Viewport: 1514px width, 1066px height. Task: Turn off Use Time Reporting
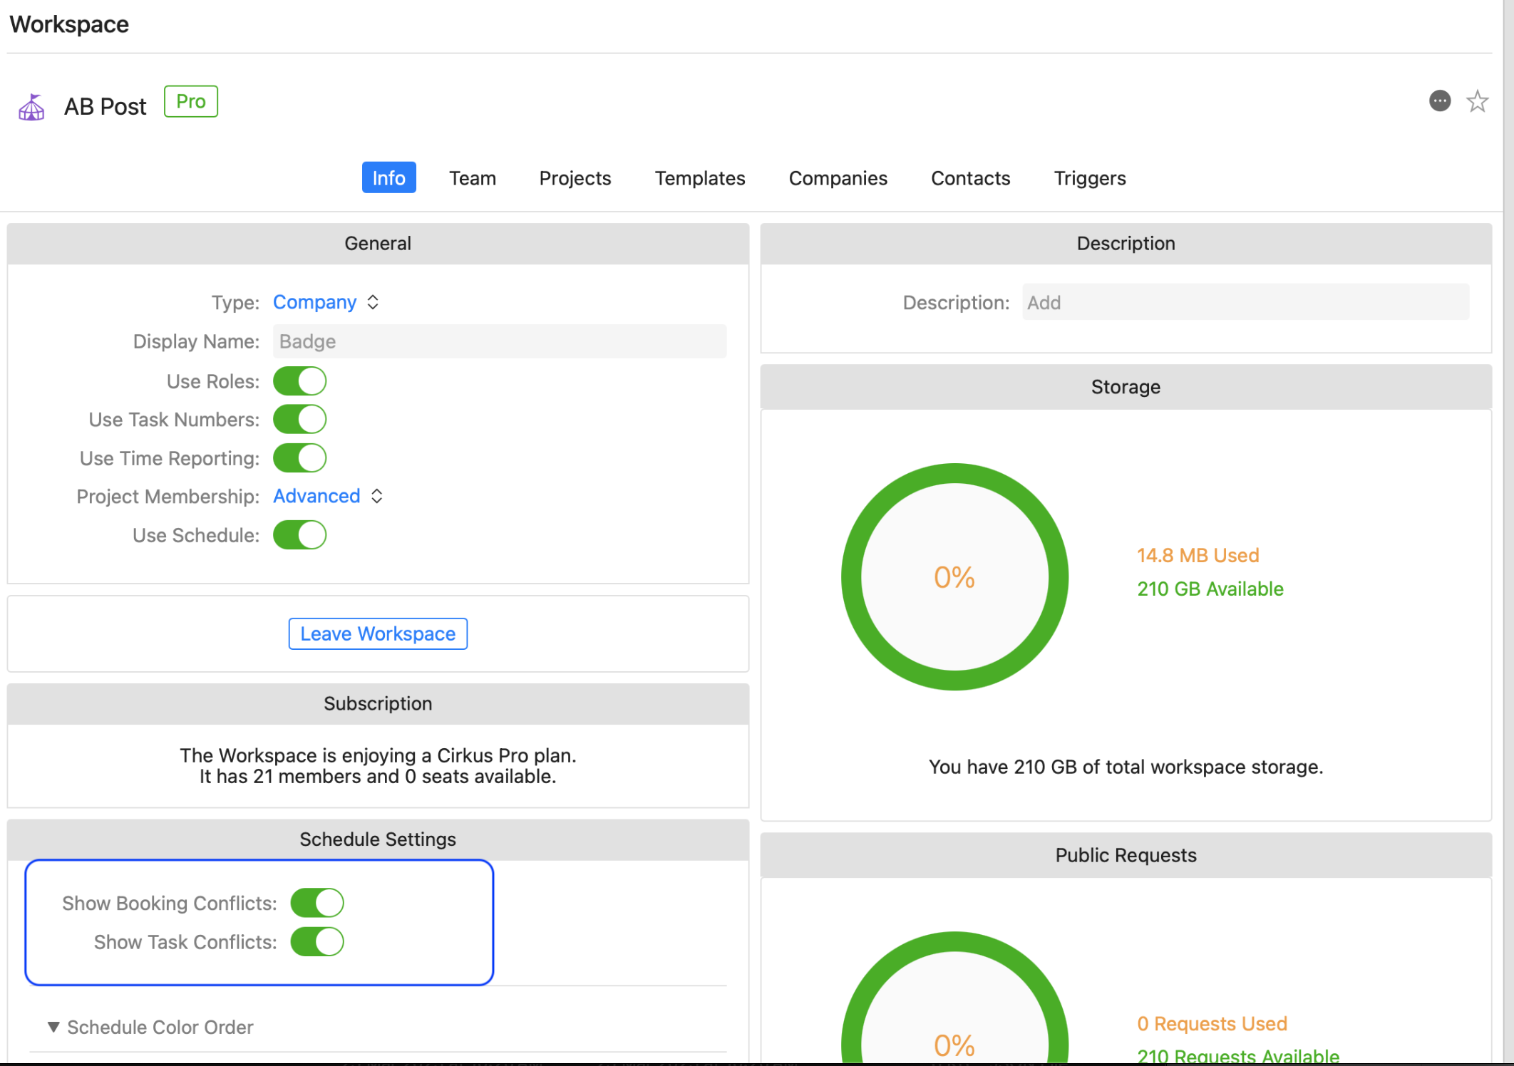coord(300,458)
